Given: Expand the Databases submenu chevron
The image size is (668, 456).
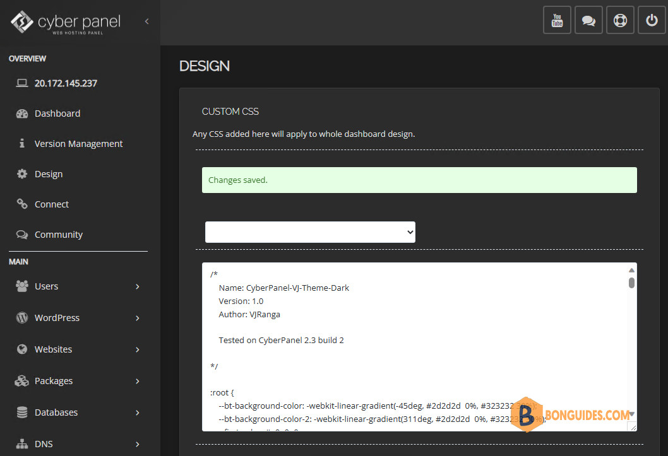Looking at the screenshot, I should click(137, 412).
